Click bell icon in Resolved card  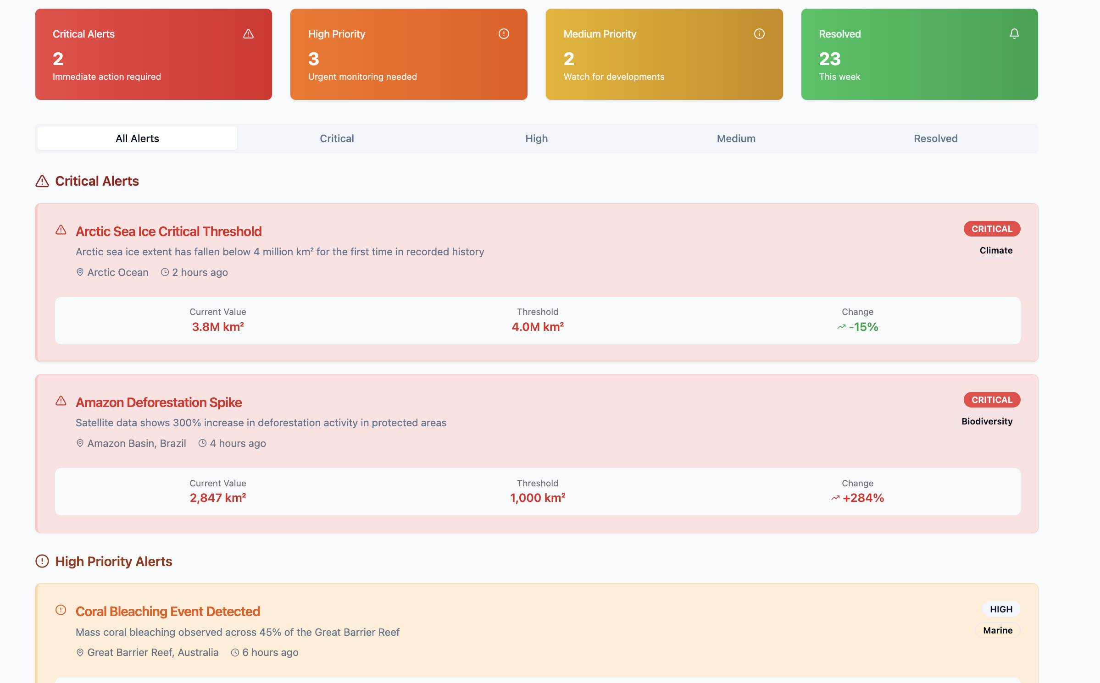1014,34
